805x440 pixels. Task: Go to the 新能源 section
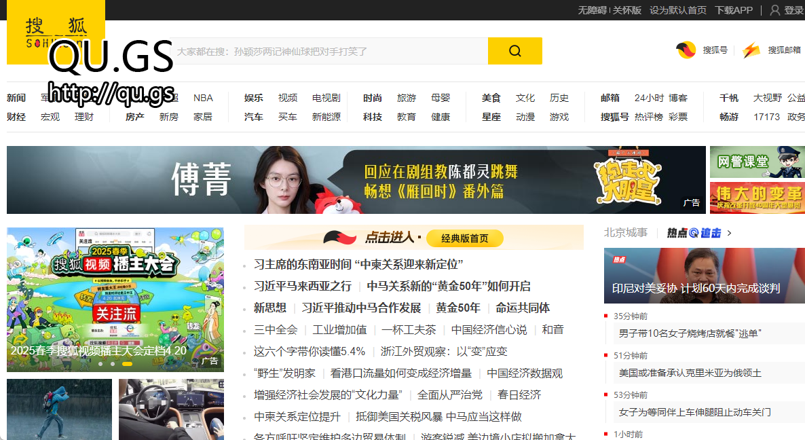point(326,117)
